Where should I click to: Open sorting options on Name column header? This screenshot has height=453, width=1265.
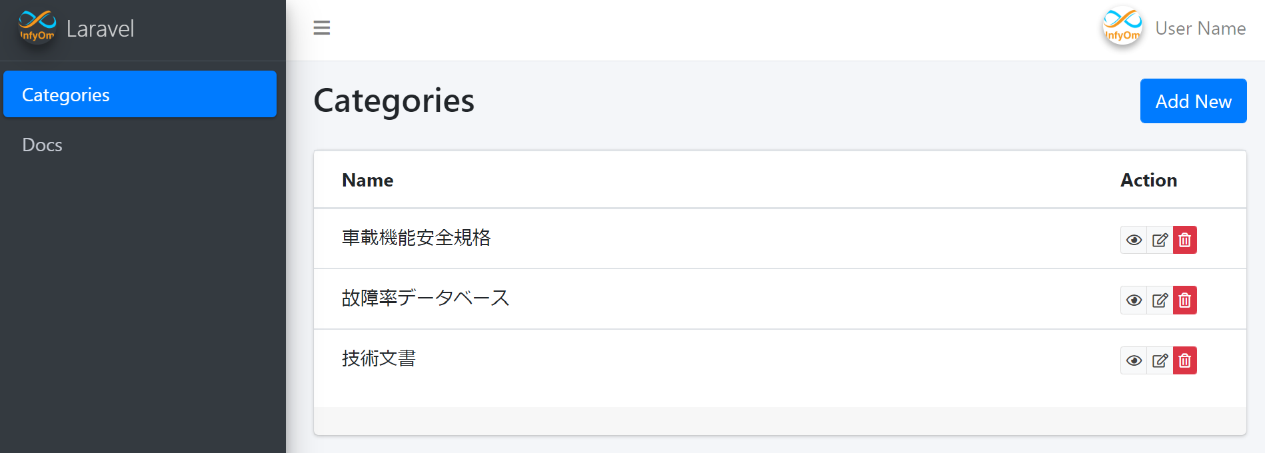pos(367,180)
